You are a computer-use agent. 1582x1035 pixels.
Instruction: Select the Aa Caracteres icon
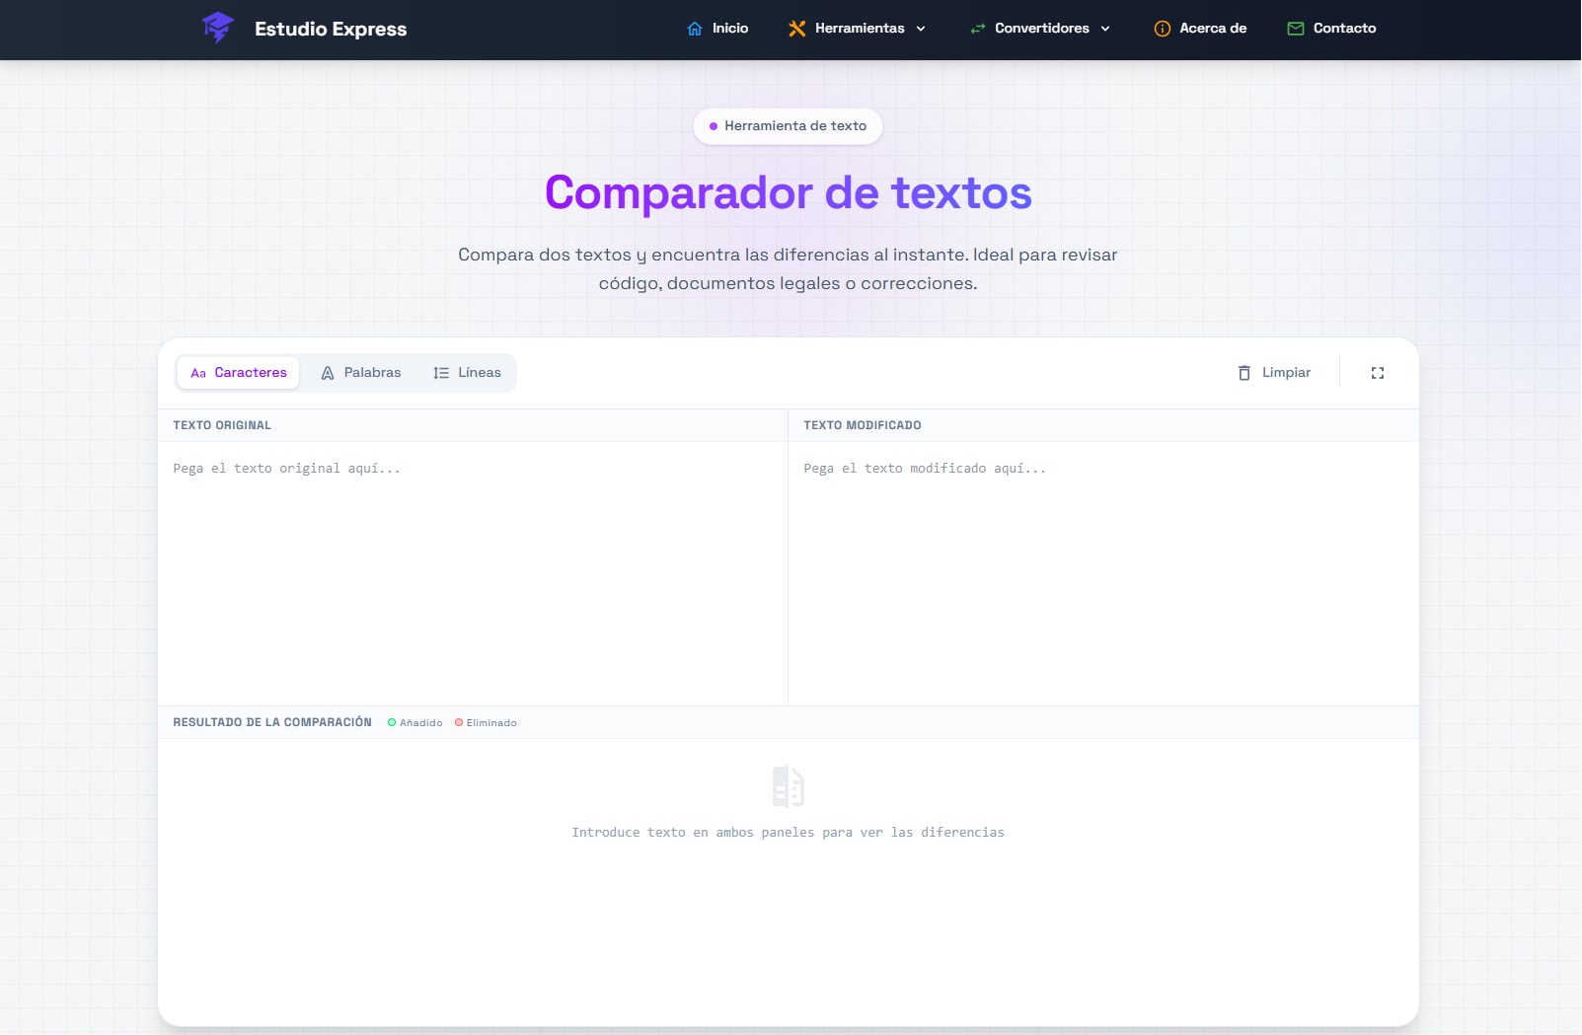(x=198, y=373)
